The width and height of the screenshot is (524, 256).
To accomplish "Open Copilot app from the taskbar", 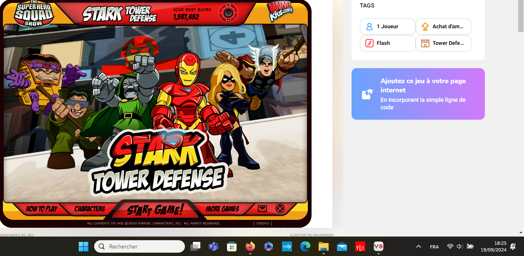I will [x=269, y=246].
